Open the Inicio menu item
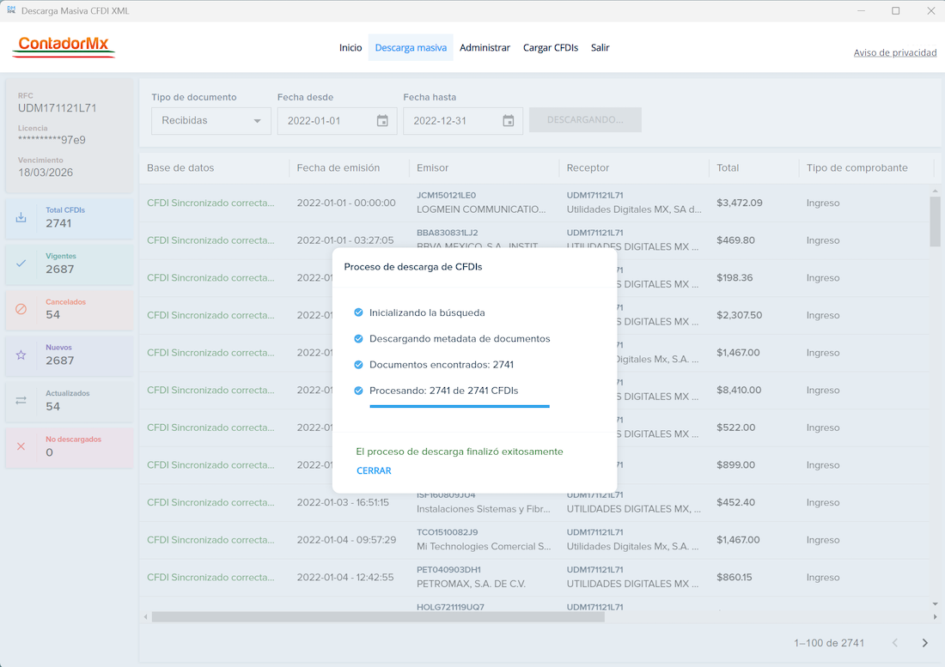 [x=351, y=47]
